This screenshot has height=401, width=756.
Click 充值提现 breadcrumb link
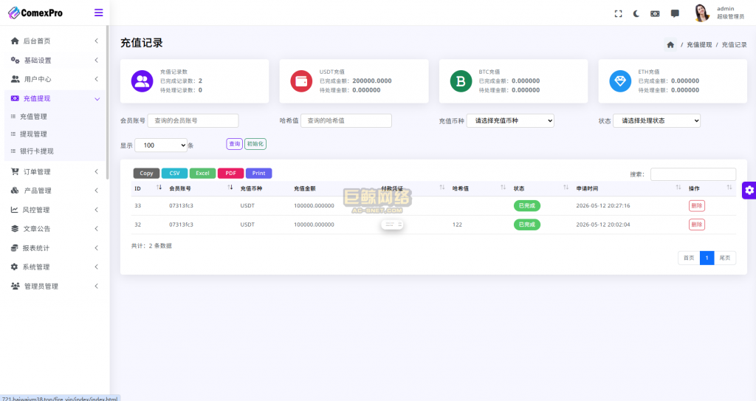pyautogui.click(x=699, y=45)
